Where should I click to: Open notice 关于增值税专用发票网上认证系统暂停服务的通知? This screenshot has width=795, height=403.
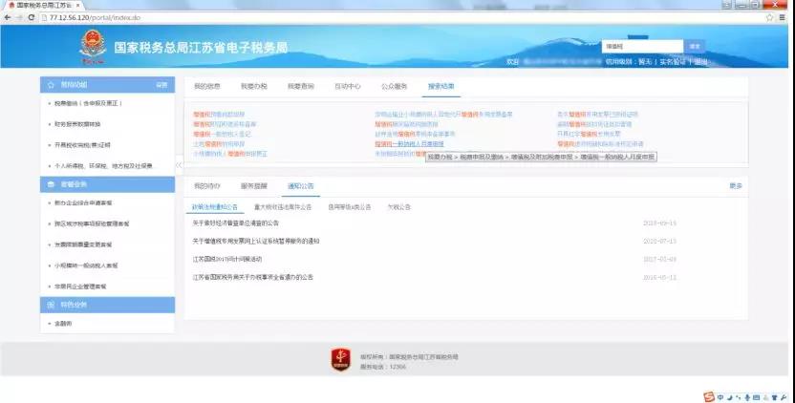click(256, 242)
